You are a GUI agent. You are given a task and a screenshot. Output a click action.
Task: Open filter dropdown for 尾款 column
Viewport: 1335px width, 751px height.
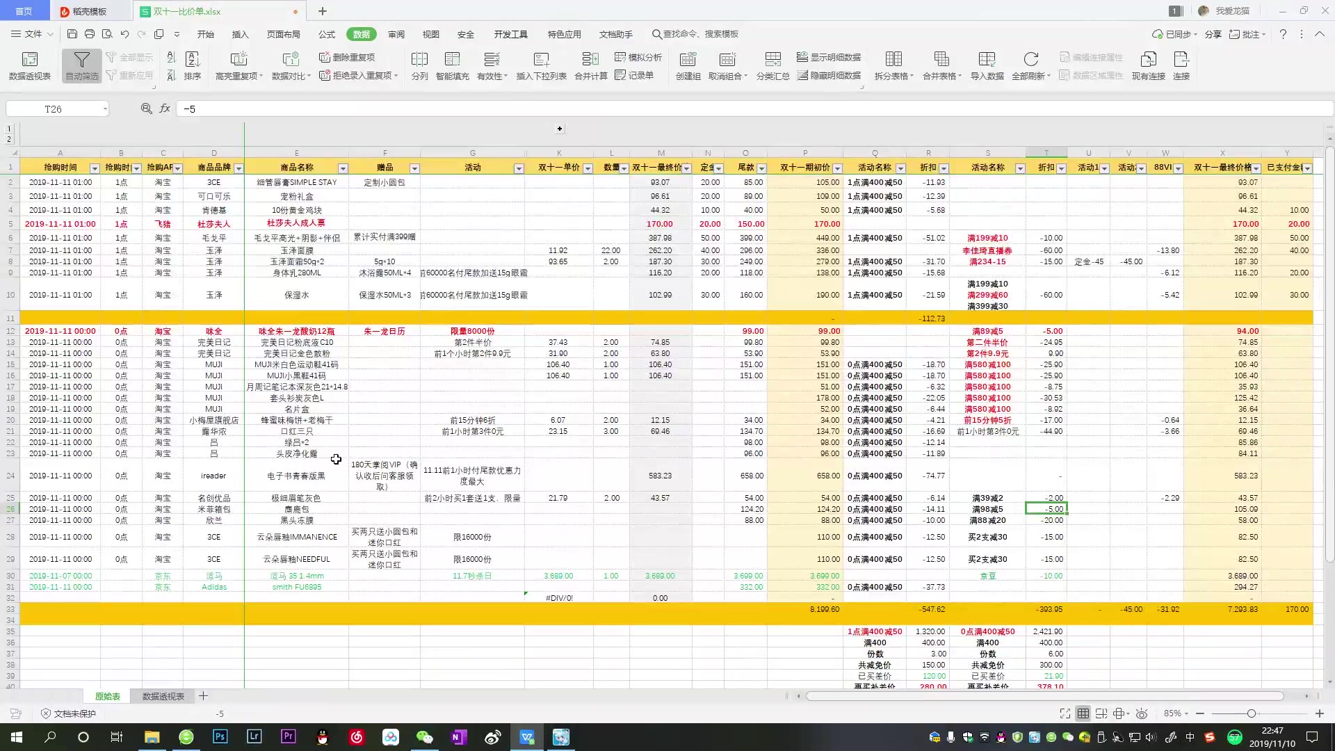point(761,168)
